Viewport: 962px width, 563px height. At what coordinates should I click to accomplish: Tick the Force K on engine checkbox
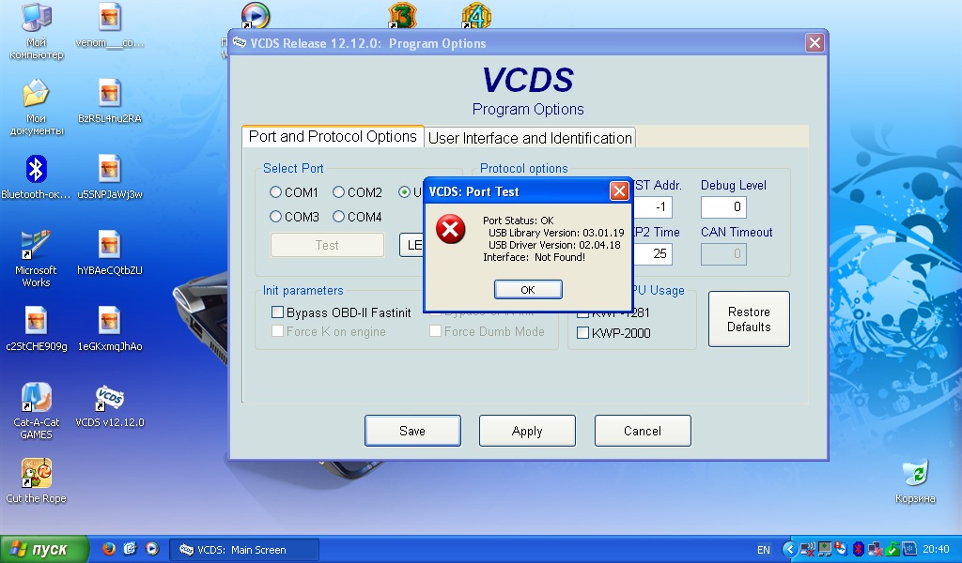[x=277, y=331]
